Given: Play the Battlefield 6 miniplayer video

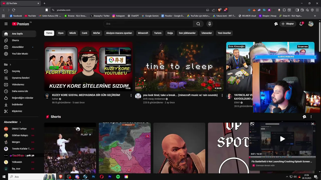Looking at the screenshot, I should [282, 139].
